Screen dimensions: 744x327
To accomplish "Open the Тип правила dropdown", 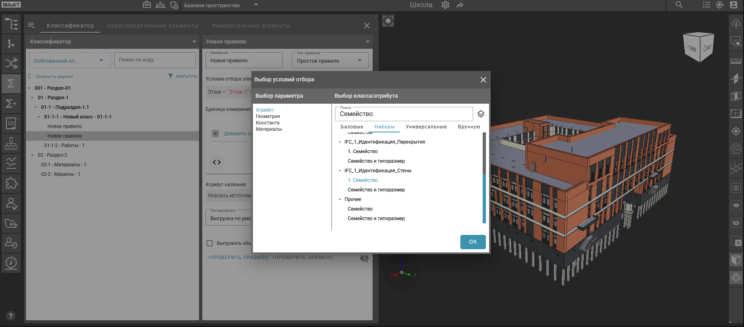I will [x=330, y=61].
